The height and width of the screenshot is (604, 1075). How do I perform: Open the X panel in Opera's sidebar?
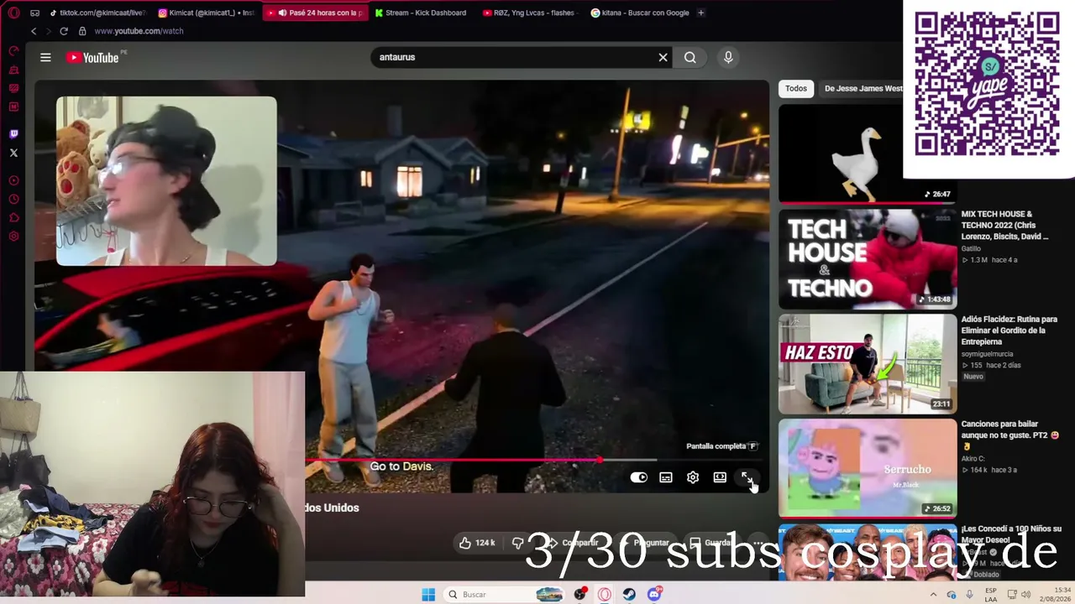(x=13, y=153)
